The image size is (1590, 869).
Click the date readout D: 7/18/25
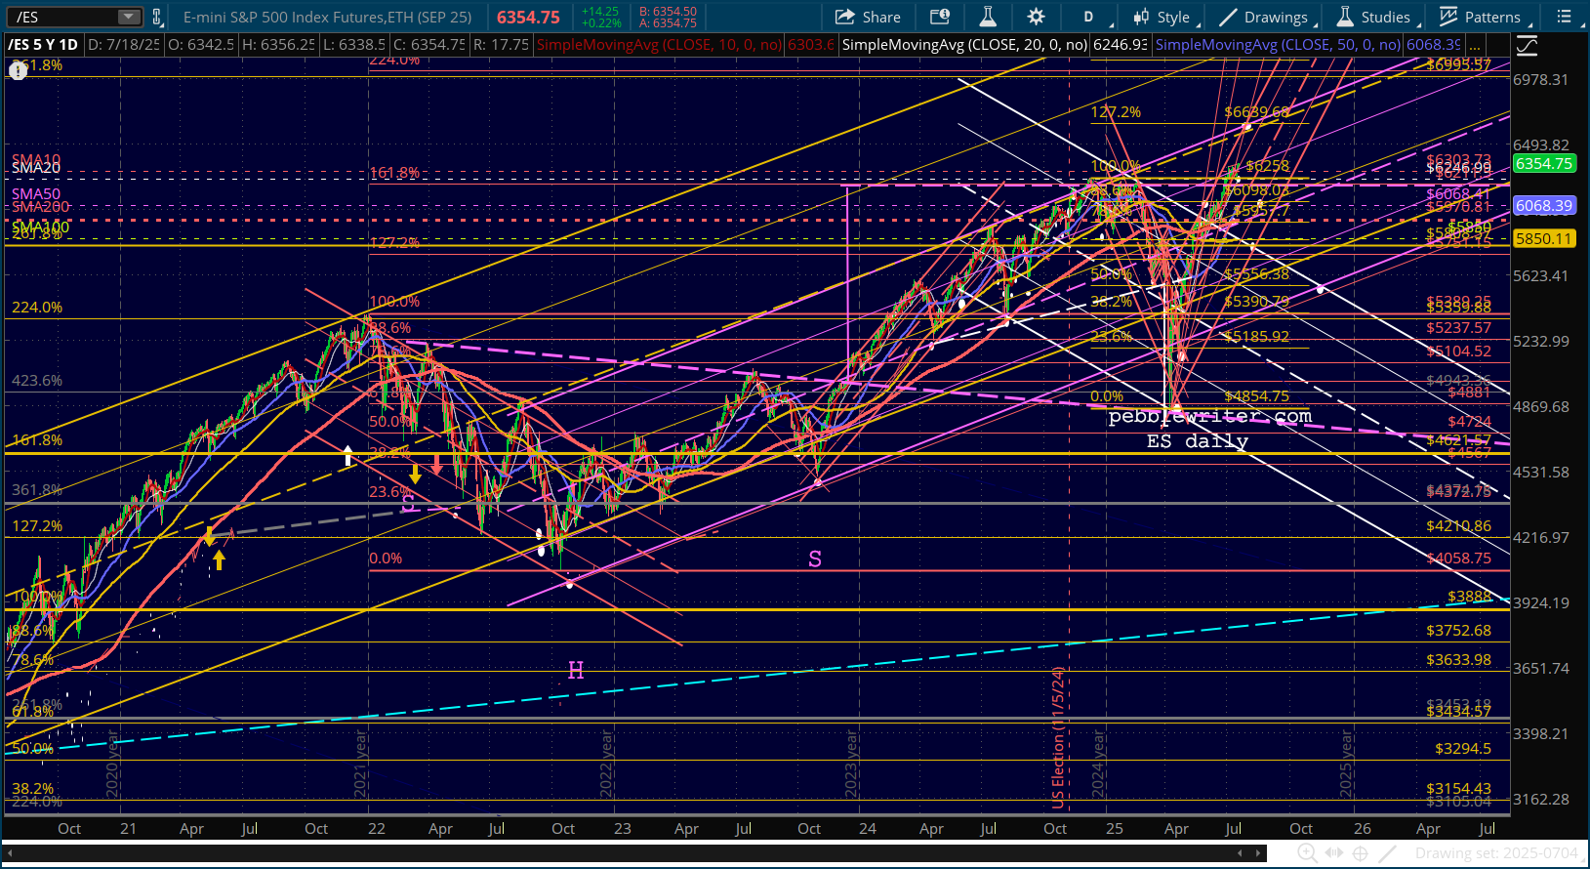(x=123, y=45)
